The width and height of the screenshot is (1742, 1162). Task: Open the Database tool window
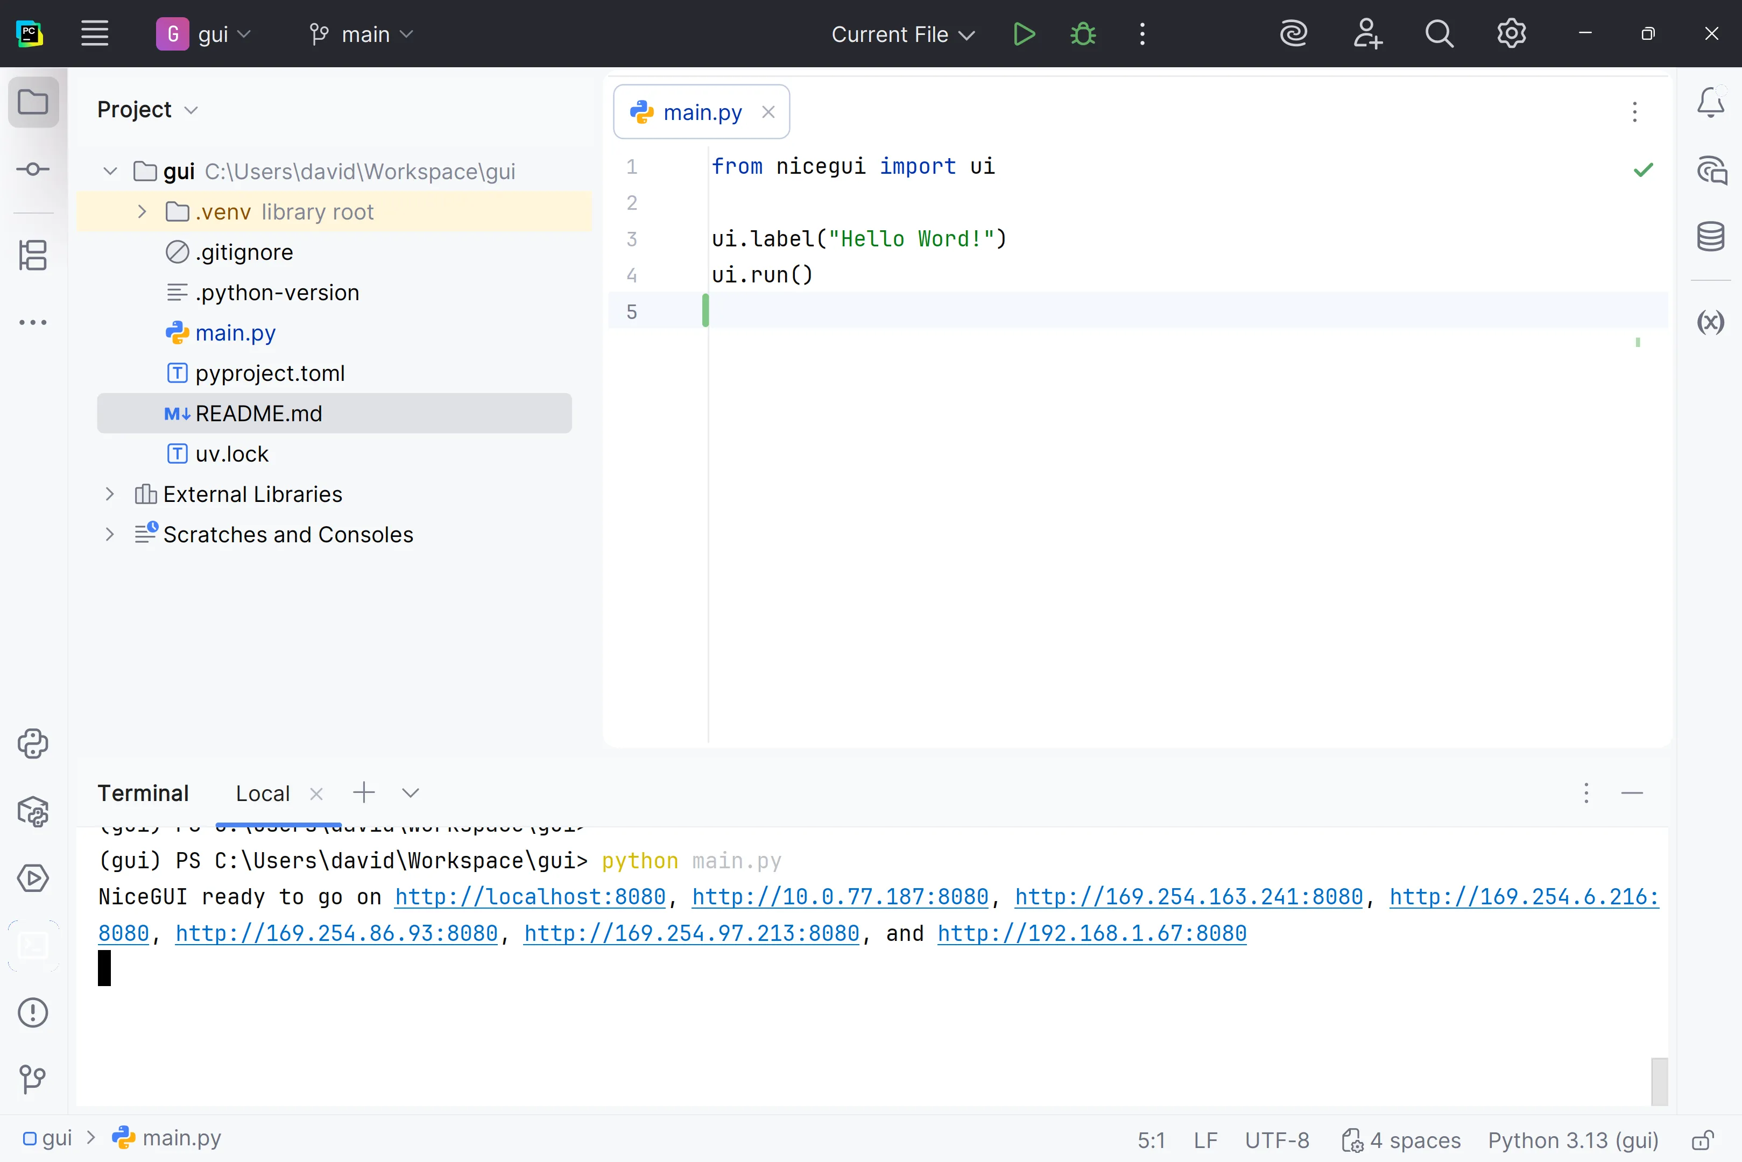pyautogui.click(x=1710, y=237)
